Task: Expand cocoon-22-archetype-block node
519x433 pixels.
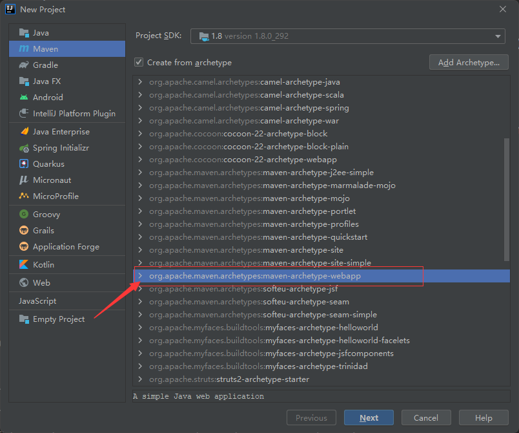Action: point(140,134)
